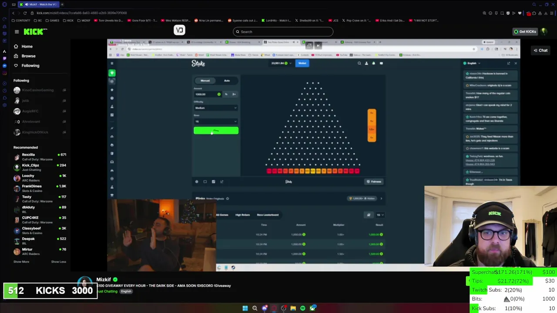Open Messenger in browser sidebar
Image resolution: width=557 pixels, height=313 pixels.
pyautogui.click(x=4, y=66)
